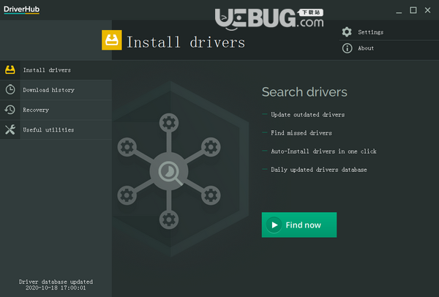Open Settings
The image size is (439, 297).
pyautogui.click(x=389, y=32)
